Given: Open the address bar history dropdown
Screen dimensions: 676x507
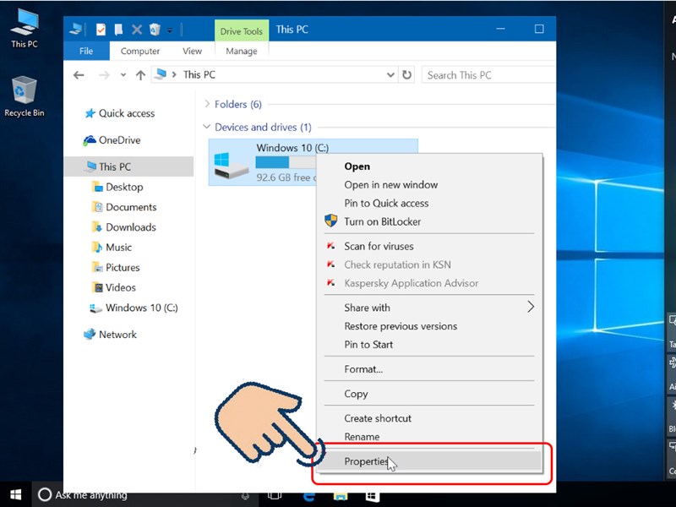Looking at the screenshot, I should coord(391,75).
